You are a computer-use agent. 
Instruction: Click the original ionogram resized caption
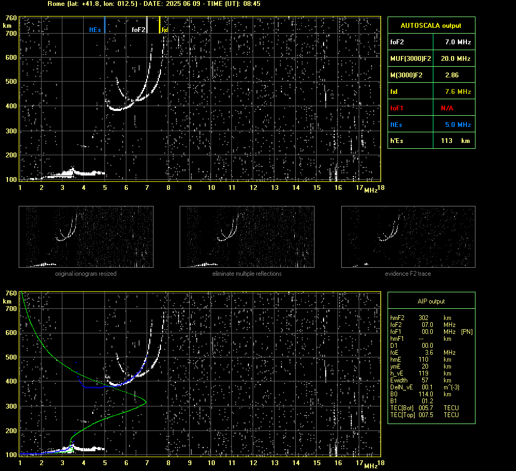[86, 274]
